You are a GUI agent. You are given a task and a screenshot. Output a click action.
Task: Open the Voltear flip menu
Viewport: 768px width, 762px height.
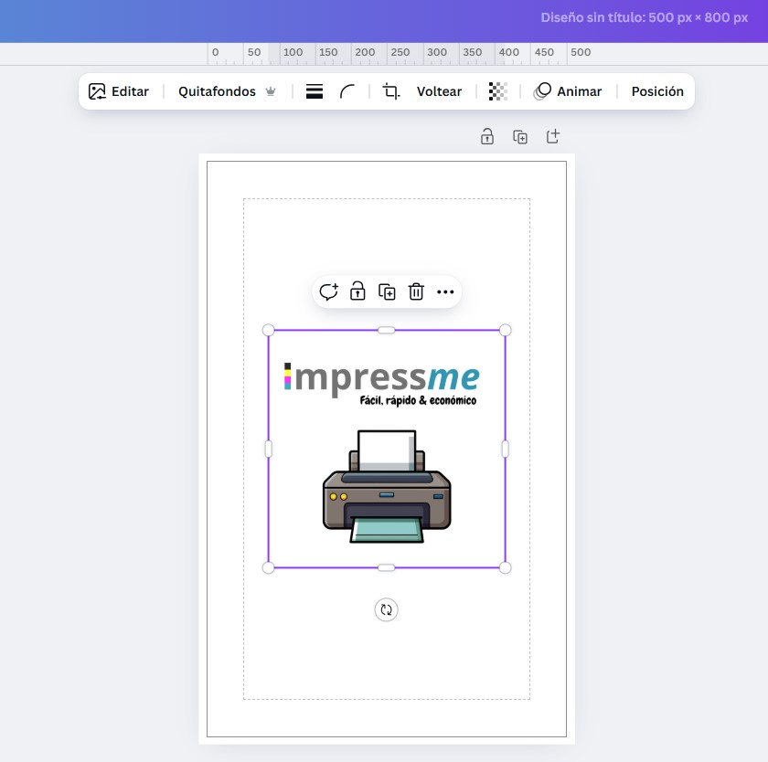(439, 91)
